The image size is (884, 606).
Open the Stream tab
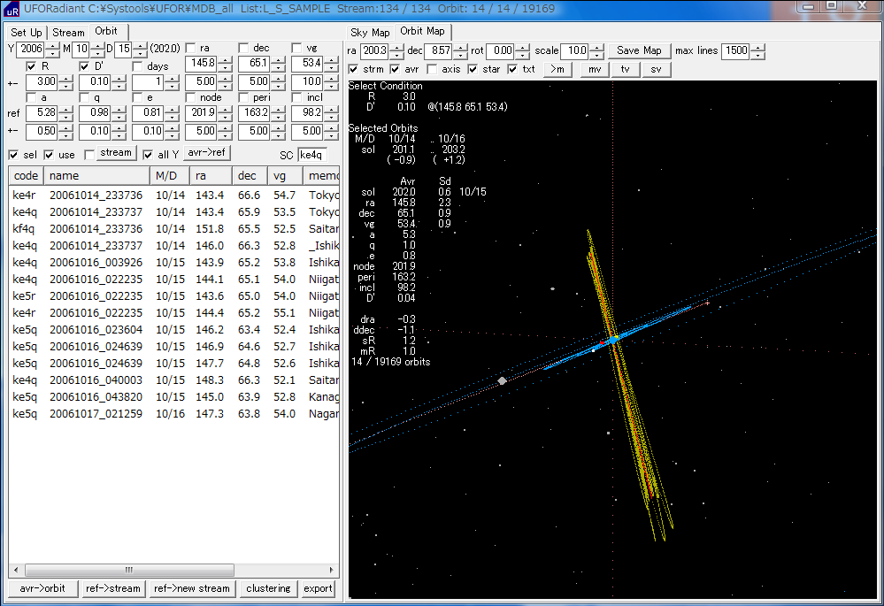tap(68, 33)
